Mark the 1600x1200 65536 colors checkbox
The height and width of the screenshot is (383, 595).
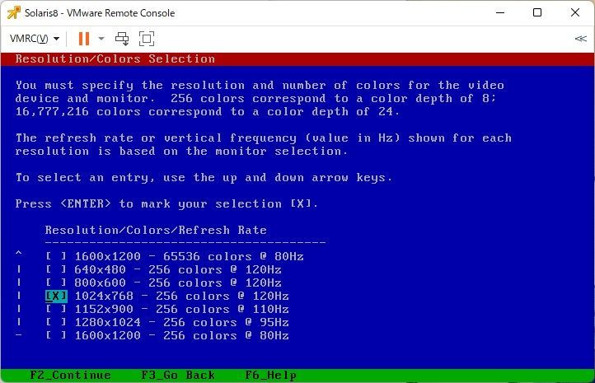tap(56, 256)
